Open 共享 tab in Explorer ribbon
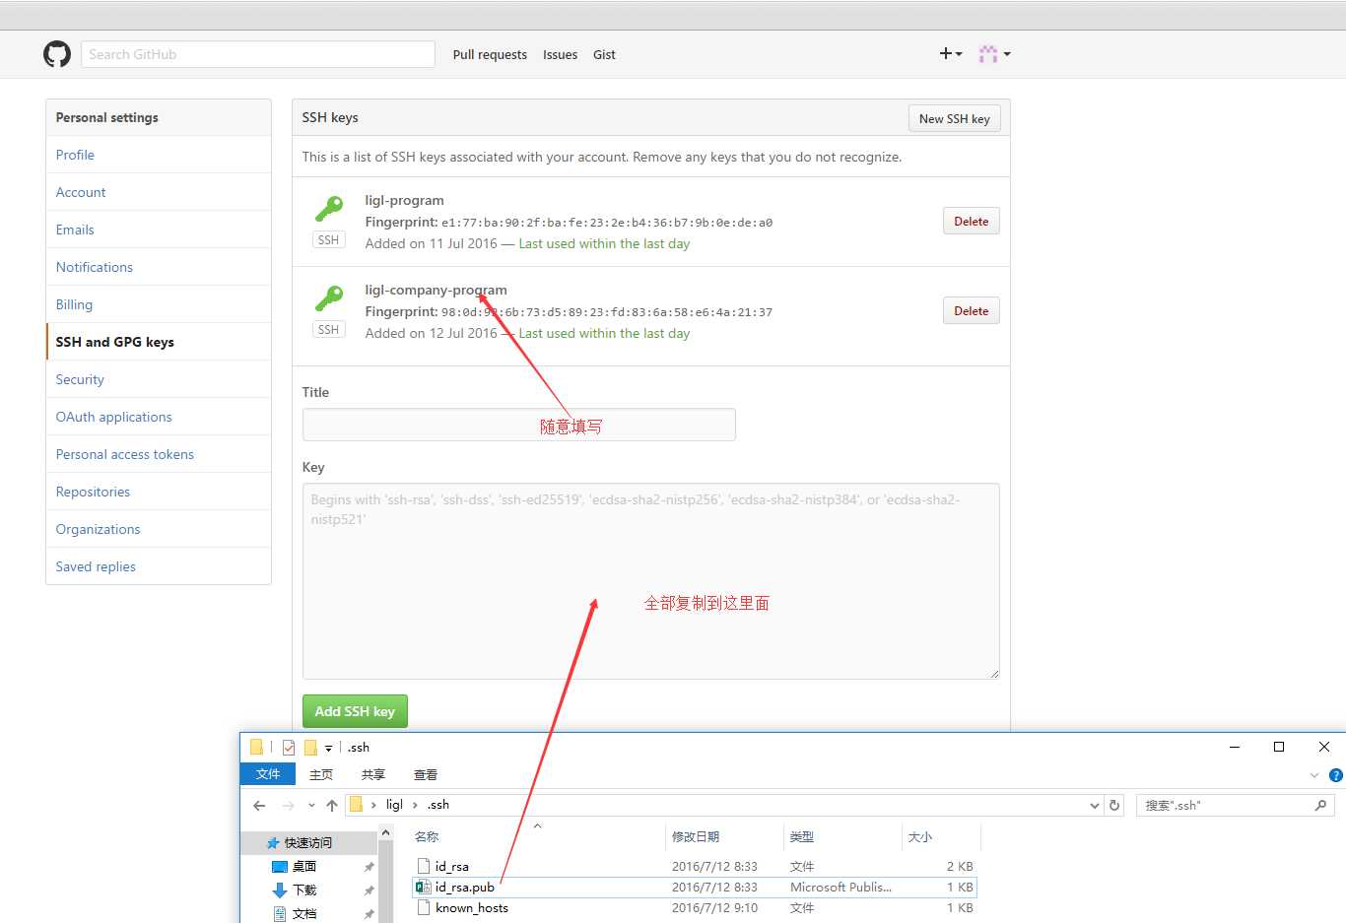The image size is (1346, 923). point(372,774)
